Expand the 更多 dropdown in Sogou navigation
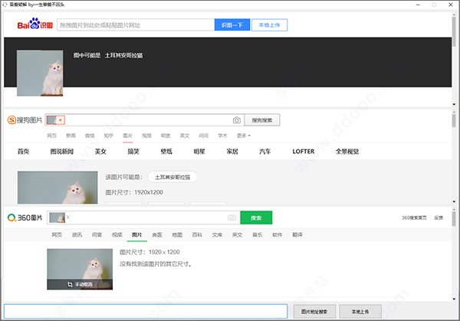 click(x=243, y=135)
